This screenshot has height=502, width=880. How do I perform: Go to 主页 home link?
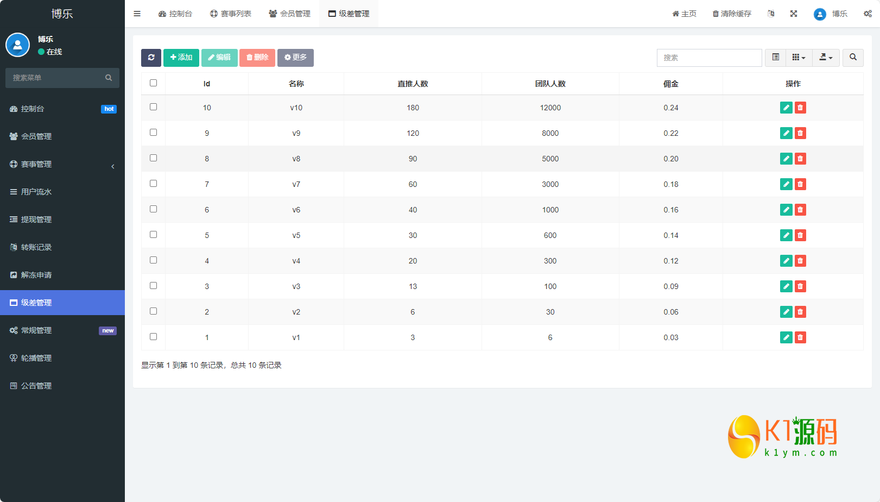click(x=685, y=14)
